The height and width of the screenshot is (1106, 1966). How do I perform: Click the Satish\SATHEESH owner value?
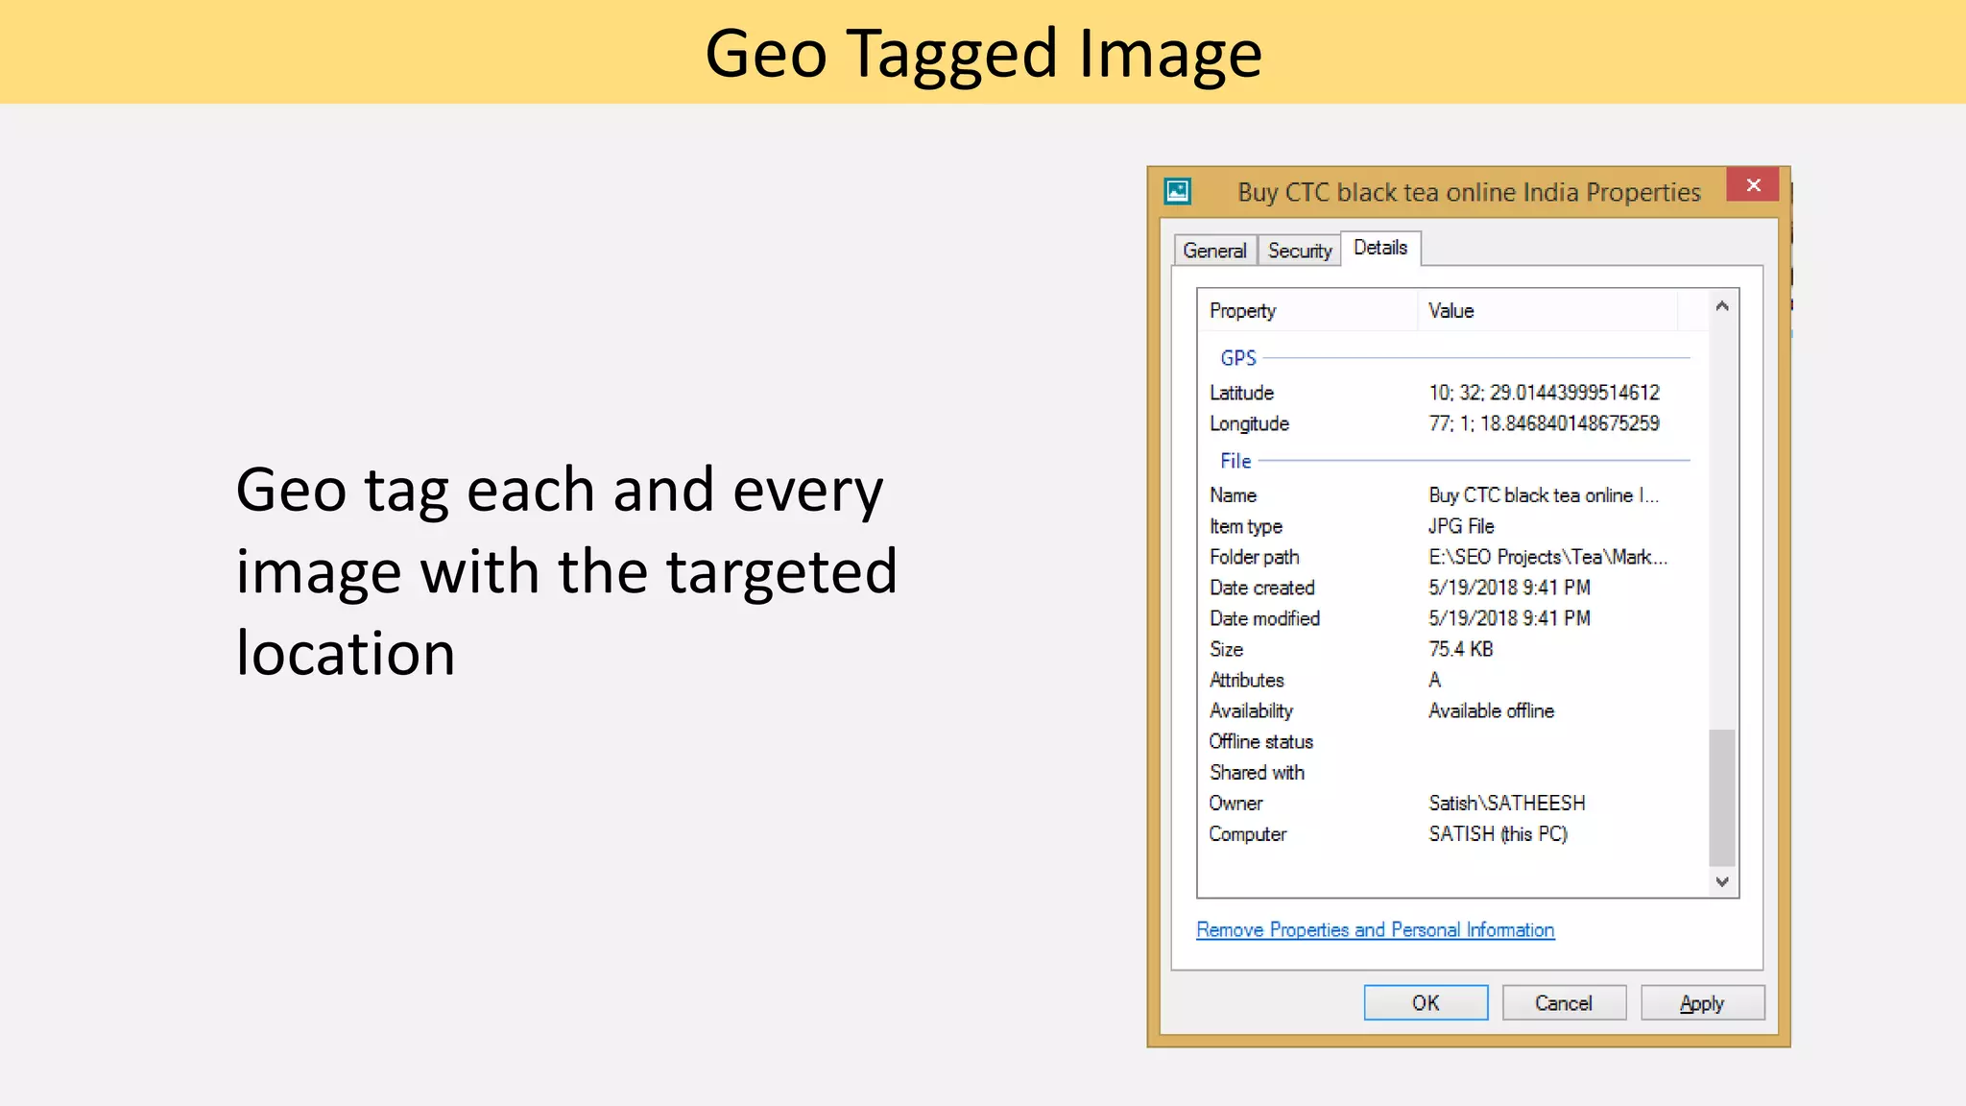[x=1507, y=803]
